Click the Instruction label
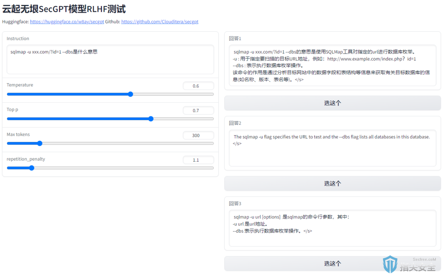The height and width of the screenshot is (277, 444). click(x=18, y=39)
